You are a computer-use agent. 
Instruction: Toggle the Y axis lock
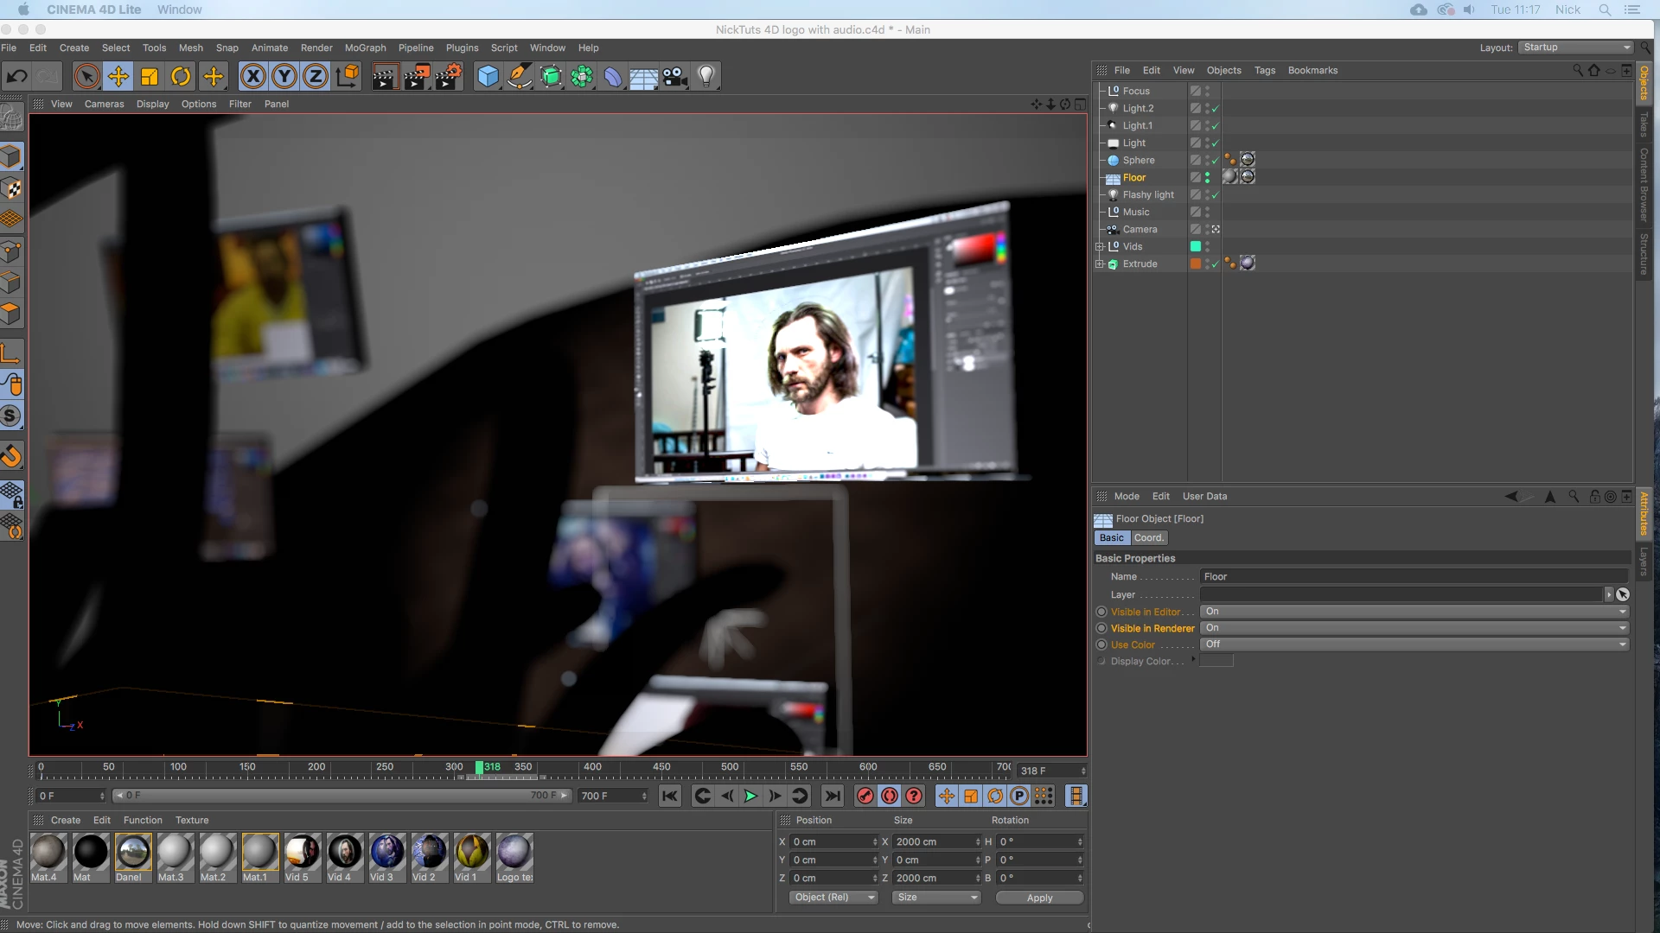coord(284,77)
